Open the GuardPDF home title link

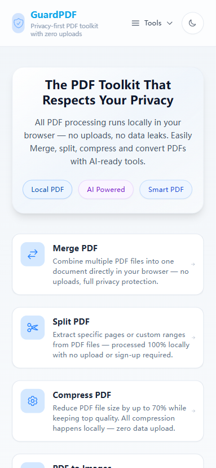click(54, 15)
